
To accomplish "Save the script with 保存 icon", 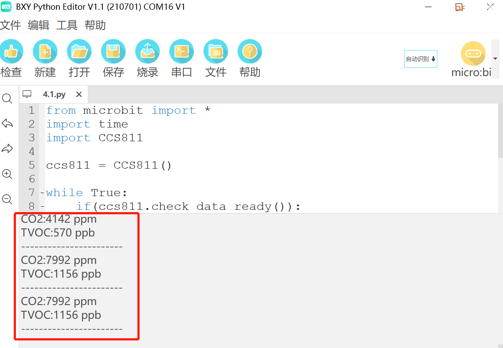I will coord(113,51).
